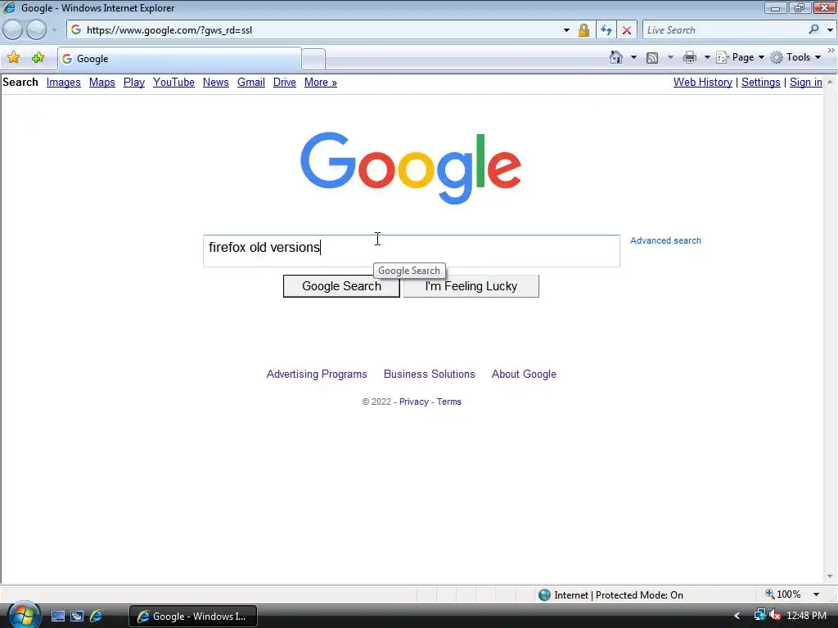The height and width of the screenshot is (628, 838).
Task: Open the Privacy link
Action: (413, 401)
